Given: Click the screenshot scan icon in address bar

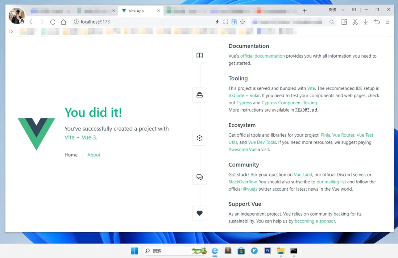Looking at the screenshot, I should (226, 22).
